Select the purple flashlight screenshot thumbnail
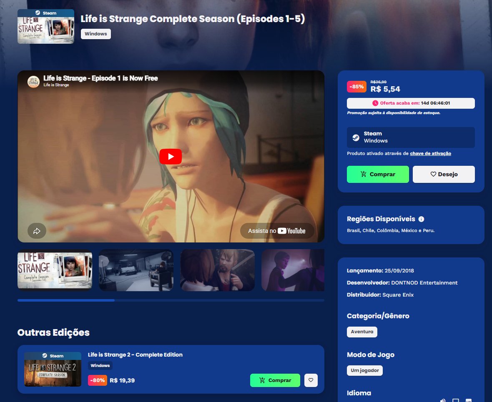 [x=293, y=270]
